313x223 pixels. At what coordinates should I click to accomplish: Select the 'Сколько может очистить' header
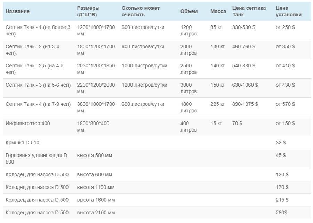(141, 11)
